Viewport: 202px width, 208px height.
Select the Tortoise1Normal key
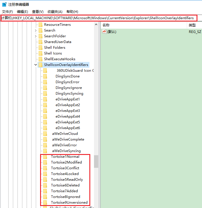[65, 157]
